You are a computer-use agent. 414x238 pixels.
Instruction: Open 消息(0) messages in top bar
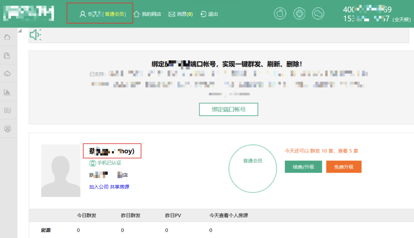181,14
